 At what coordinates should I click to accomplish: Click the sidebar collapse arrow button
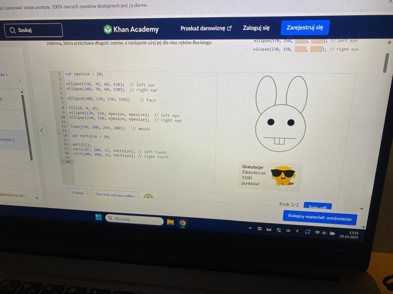pyautogui.click(x=42, y=130)
